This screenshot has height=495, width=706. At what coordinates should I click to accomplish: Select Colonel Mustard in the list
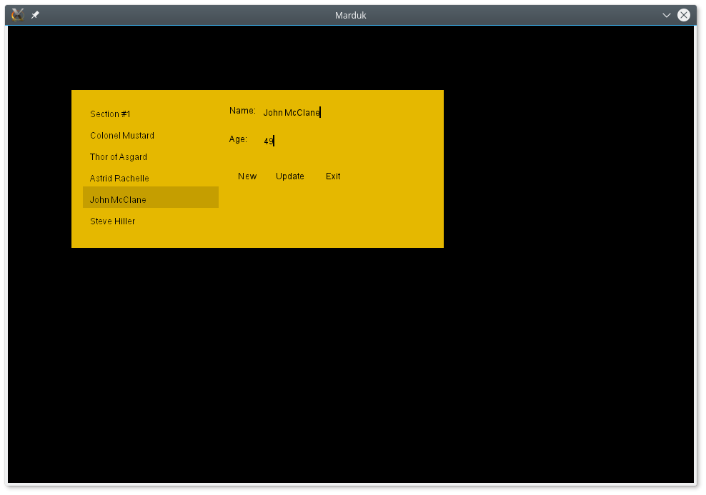[x=122, y=136]
